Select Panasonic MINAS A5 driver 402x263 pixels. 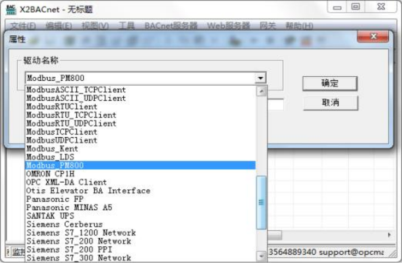click(x=140, y=207)
